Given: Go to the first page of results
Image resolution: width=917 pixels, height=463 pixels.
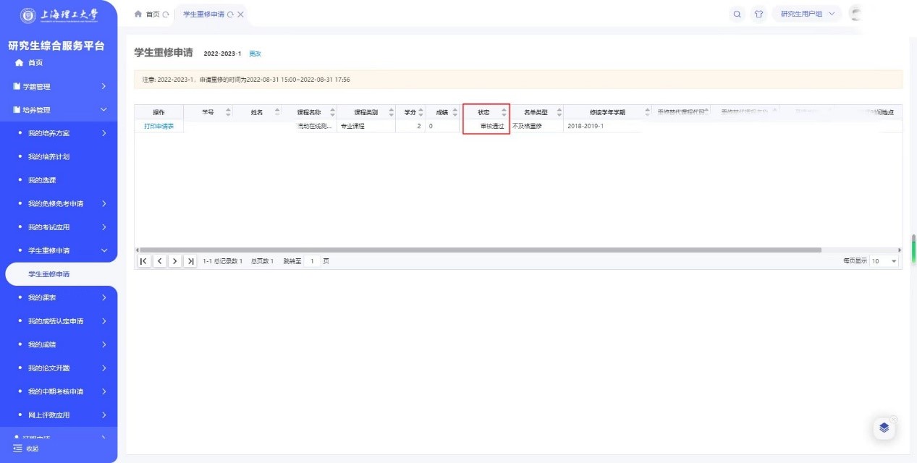Looking at the screenshot, I should point(144,261).
